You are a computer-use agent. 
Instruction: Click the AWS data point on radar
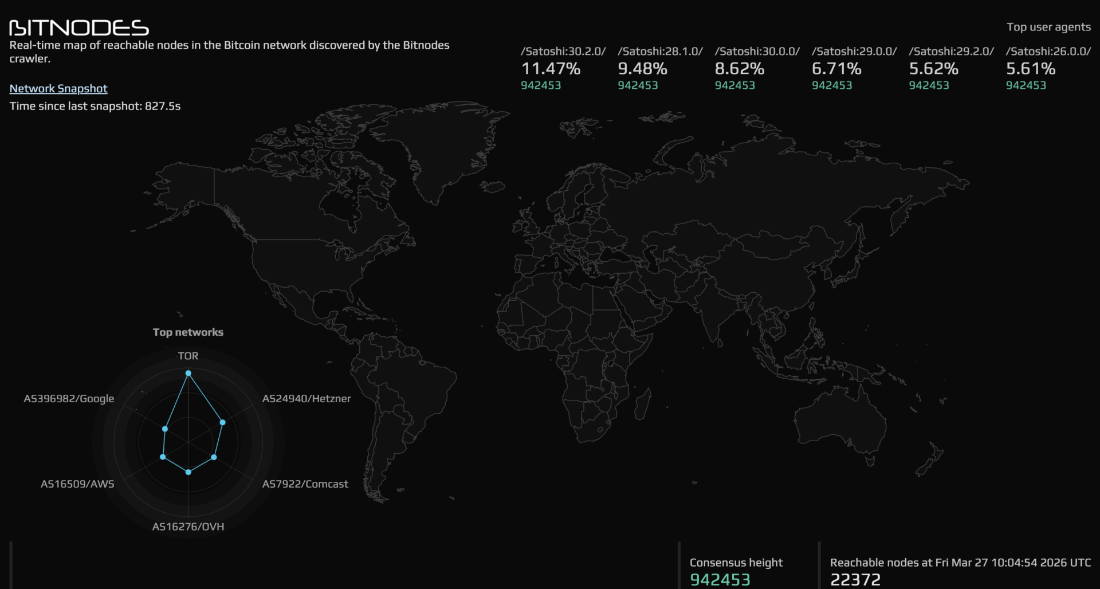163,457
